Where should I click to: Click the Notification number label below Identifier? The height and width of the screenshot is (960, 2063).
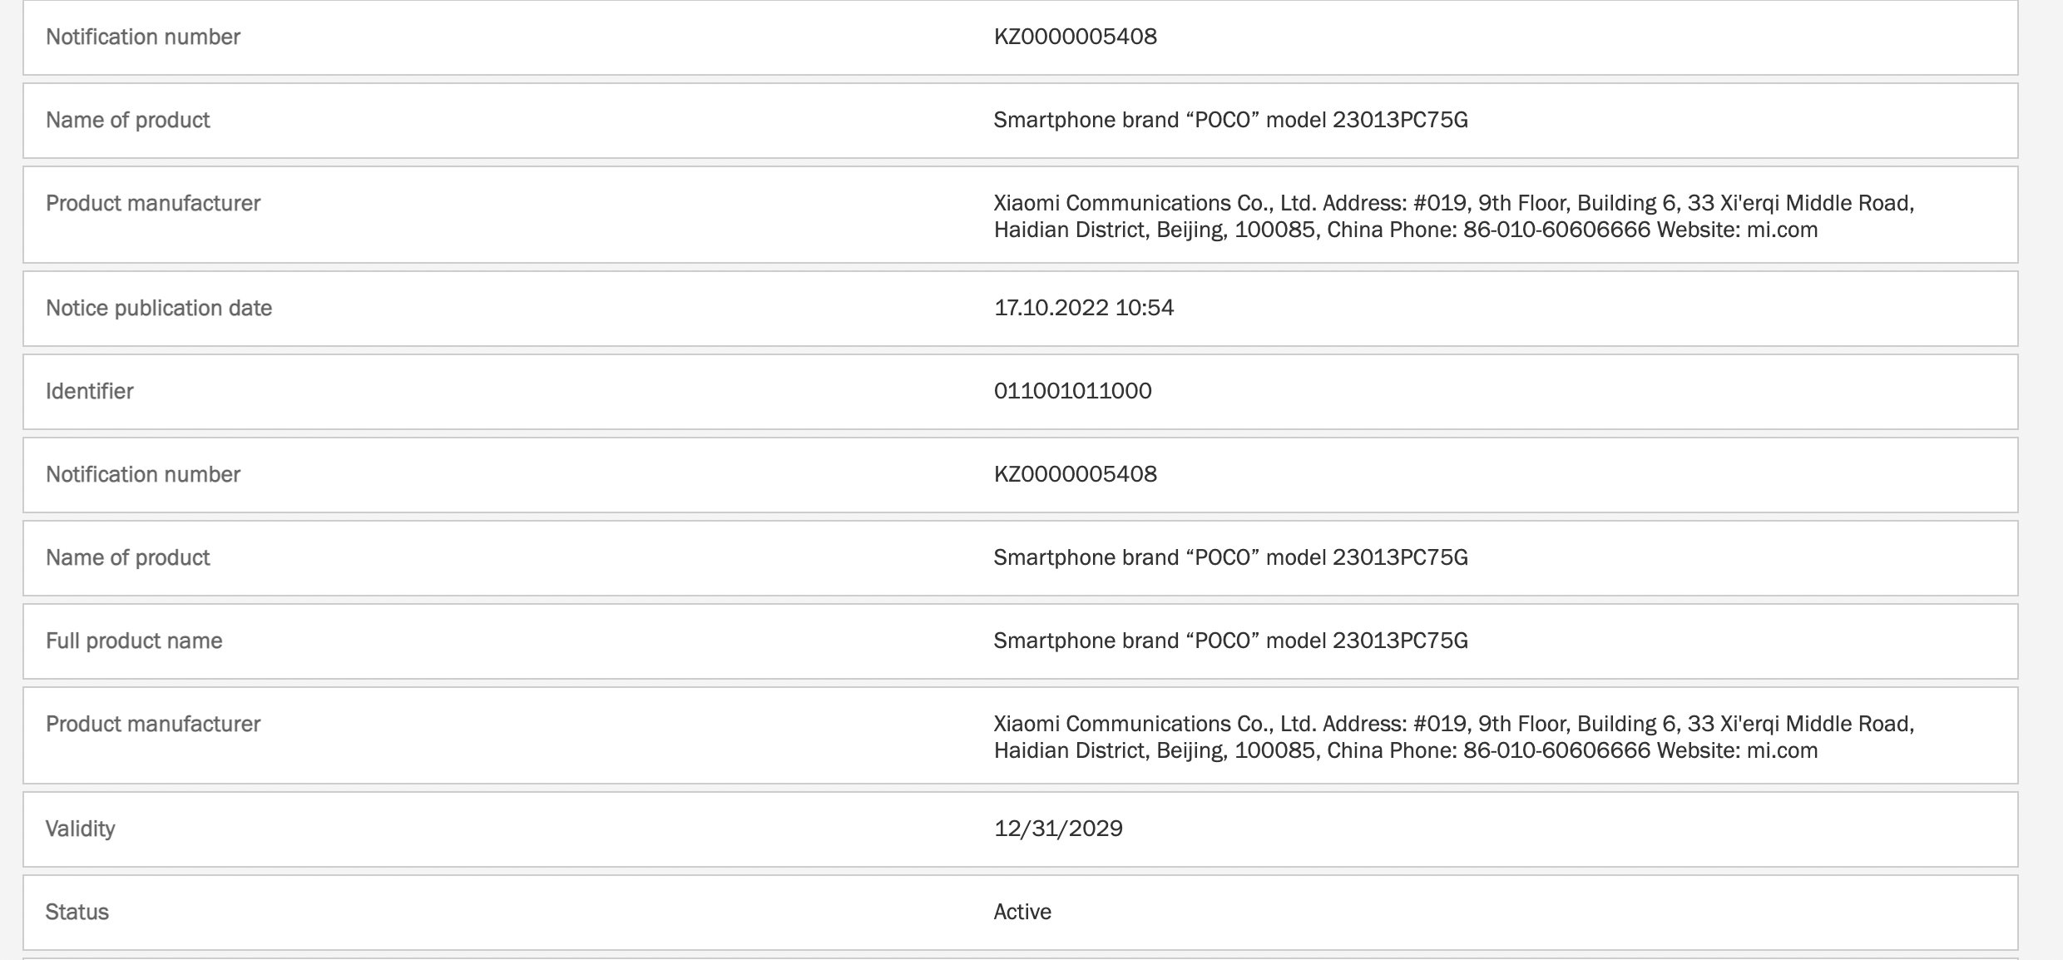[142, 474]
